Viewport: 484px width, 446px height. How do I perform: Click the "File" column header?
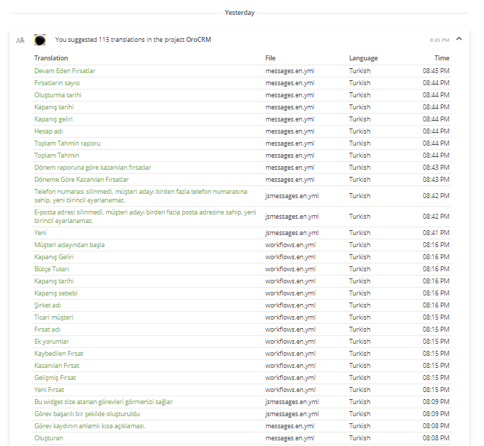click(270, 58)
